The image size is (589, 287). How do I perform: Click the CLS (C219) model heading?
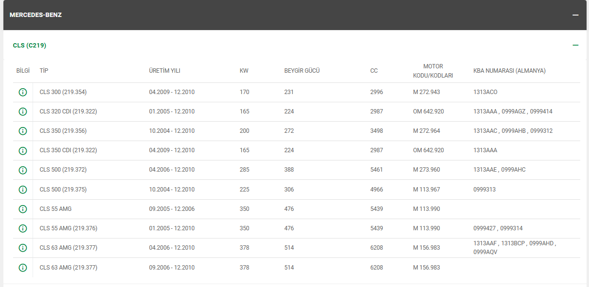point(30,45)
